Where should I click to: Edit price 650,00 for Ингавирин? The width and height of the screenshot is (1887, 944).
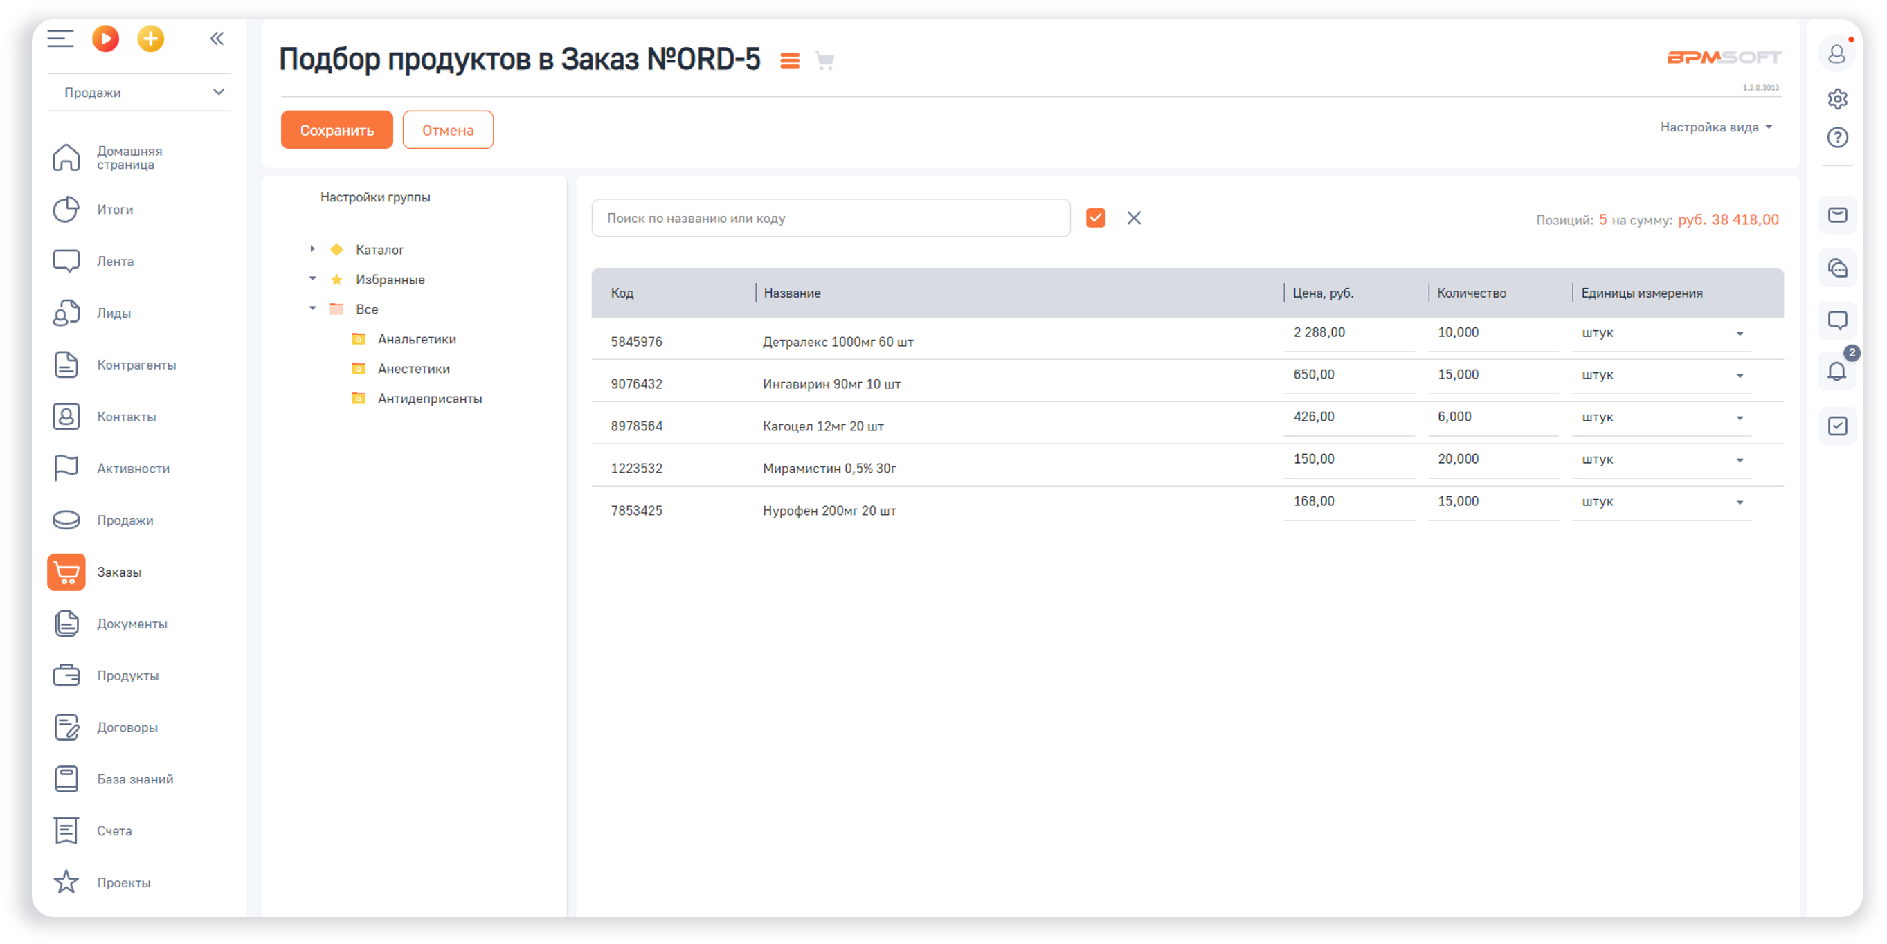[x=1348, y=376]
